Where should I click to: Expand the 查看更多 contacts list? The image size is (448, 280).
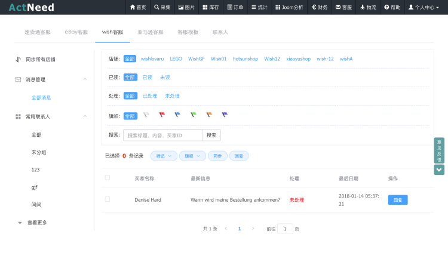point(37,223)
